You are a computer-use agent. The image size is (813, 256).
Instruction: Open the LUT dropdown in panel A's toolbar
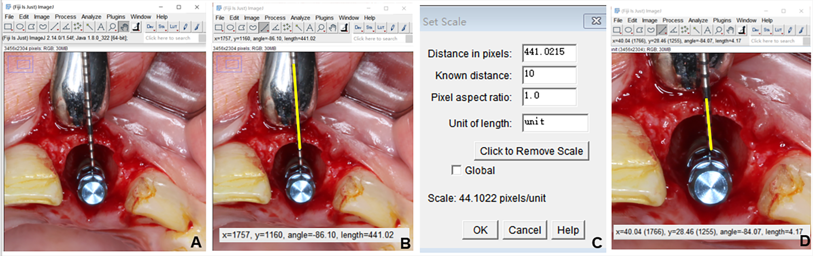tap(173, 27)
